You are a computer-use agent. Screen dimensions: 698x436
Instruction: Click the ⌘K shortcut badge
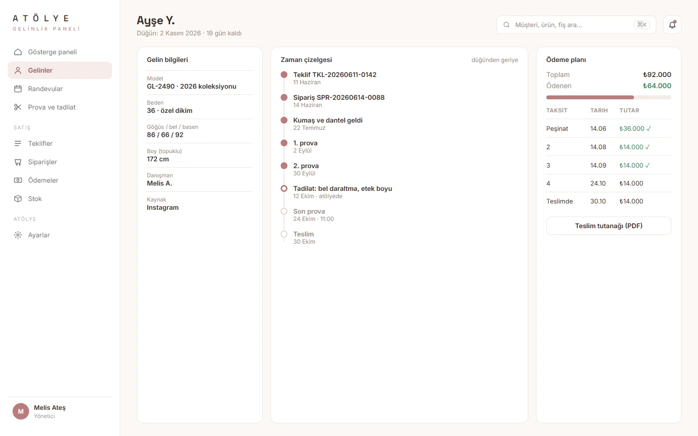(642, 25)
